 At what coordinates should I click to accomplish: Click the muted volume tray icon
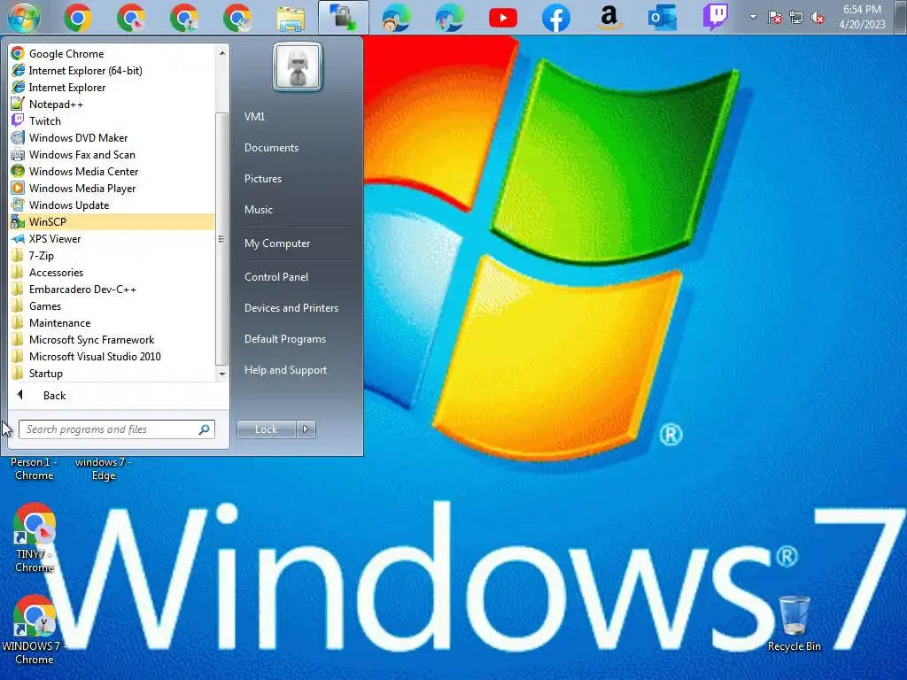(818, 18)
